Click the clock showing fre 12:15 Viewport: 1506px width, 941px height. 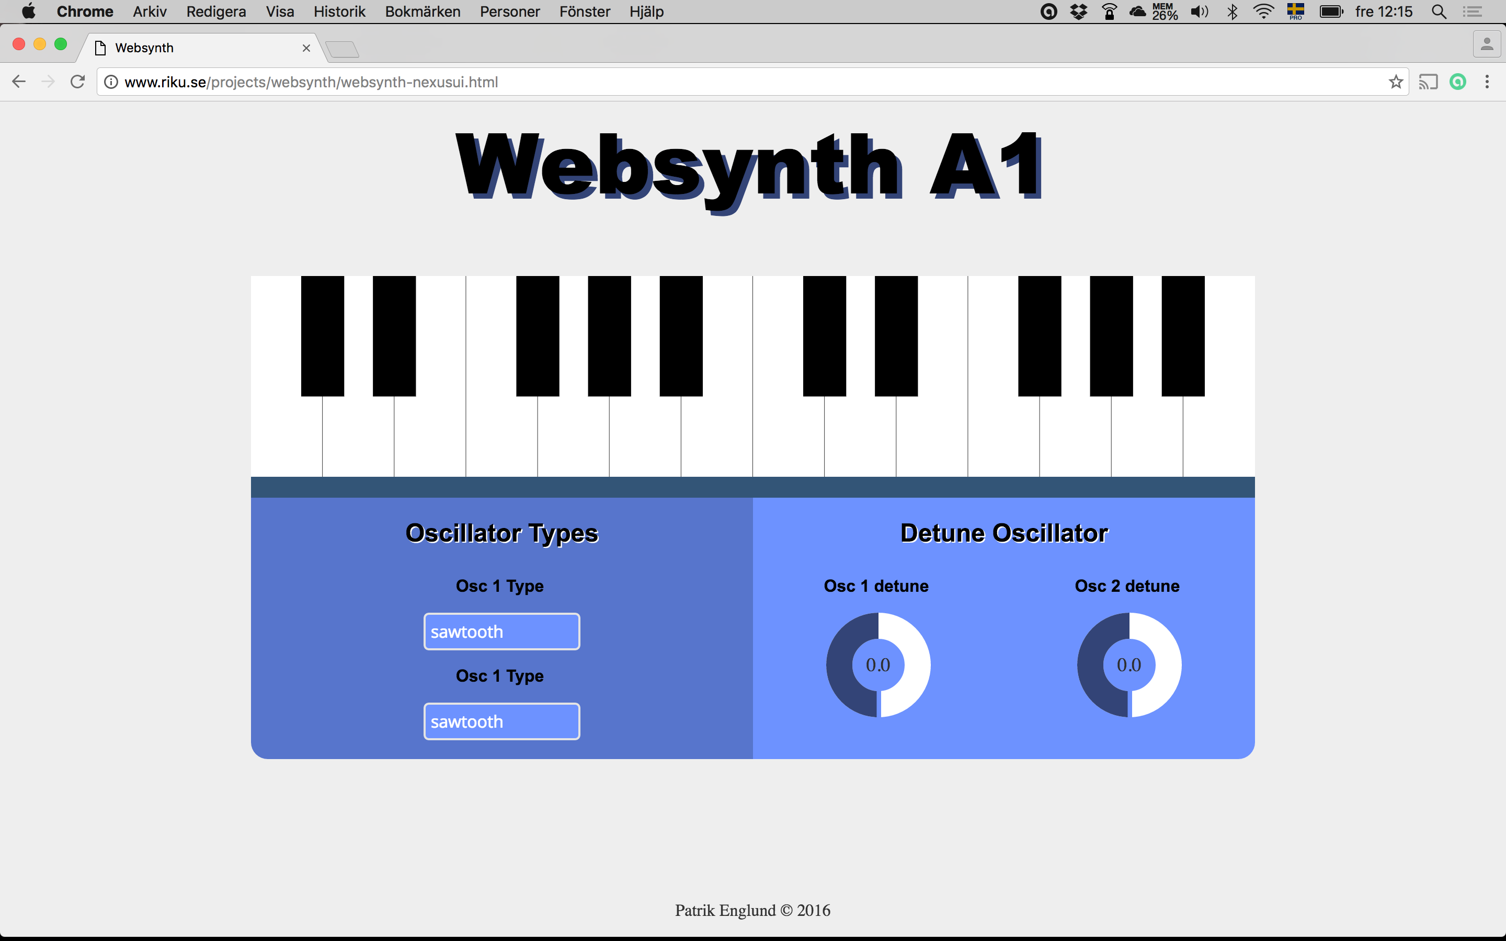point(1384,11)
